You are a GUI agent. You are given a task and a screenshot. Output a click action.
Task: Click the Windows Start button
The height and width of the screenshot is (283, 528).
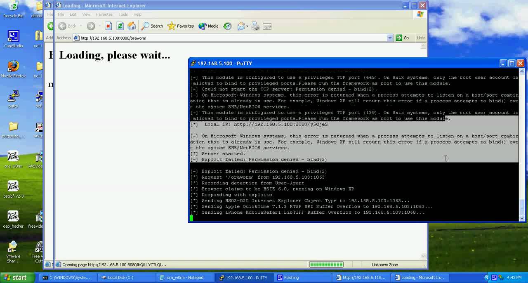(14, 278)
